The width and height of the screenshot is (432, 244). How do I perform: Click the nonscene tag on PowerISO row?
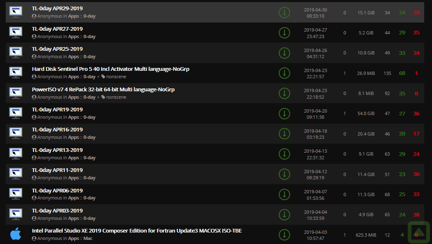coord(114,97)
